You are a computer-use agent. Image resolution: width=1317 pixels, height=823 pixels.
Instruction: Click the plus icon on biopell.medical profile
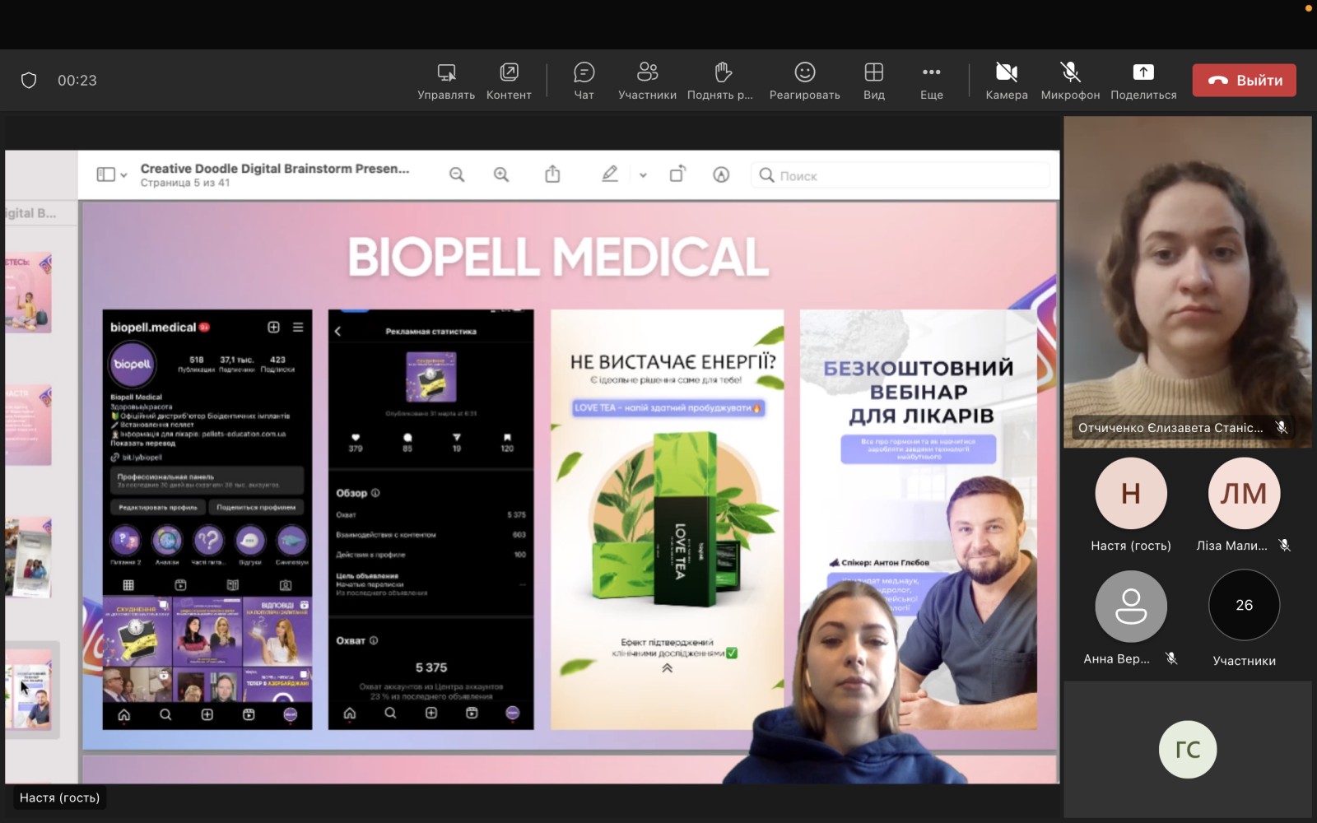[x=274, y=327]
